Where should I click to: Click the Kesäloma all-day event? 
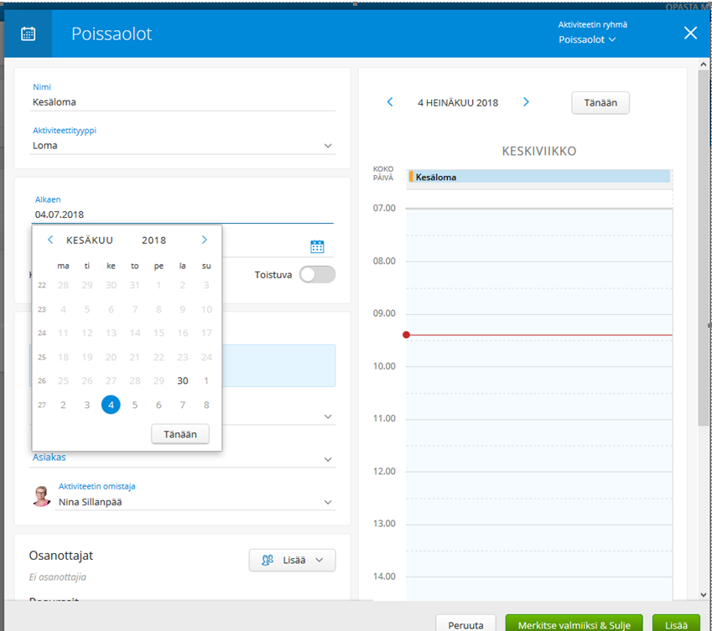click(x=539, y=177)
